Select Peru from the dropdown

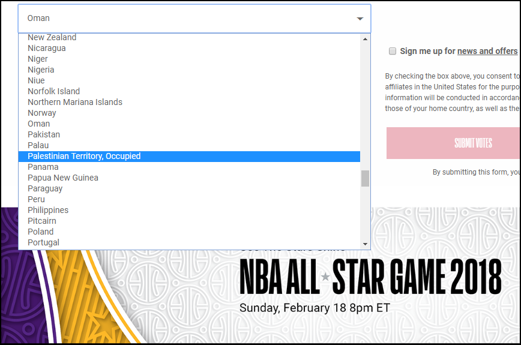click(x=189, y=199)
